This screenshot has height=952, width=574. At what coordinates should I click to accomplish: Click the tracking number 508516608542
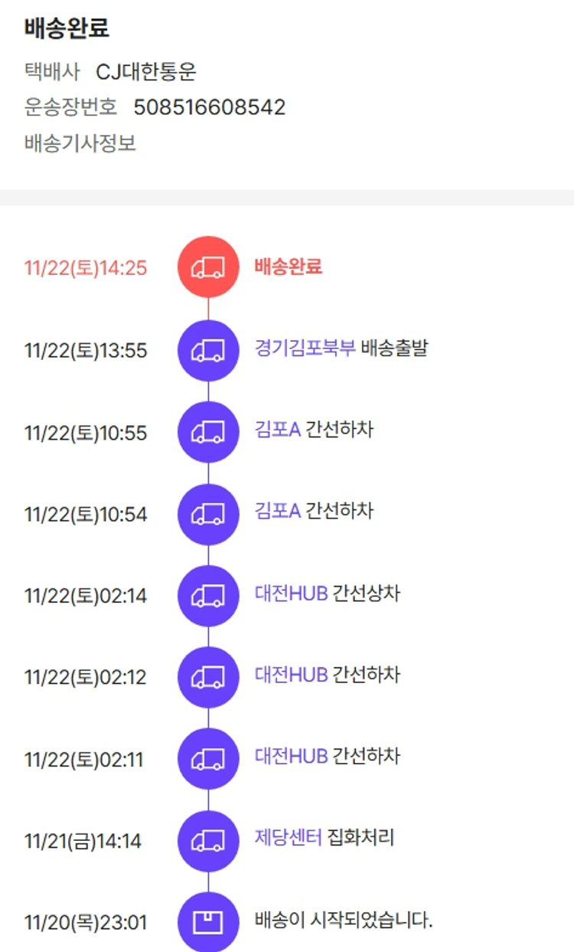coord(209,107)
